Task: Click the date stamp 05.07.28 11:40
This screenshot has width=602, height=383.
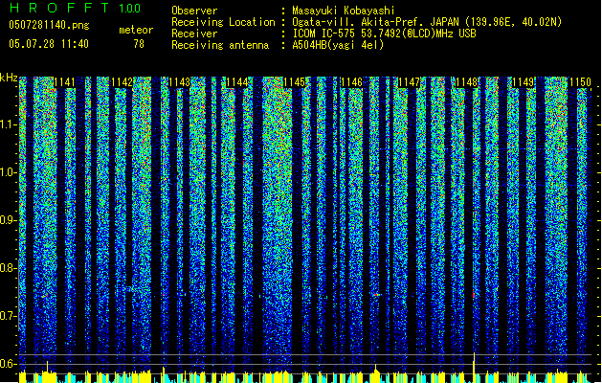Action: [x=49, y=44]
